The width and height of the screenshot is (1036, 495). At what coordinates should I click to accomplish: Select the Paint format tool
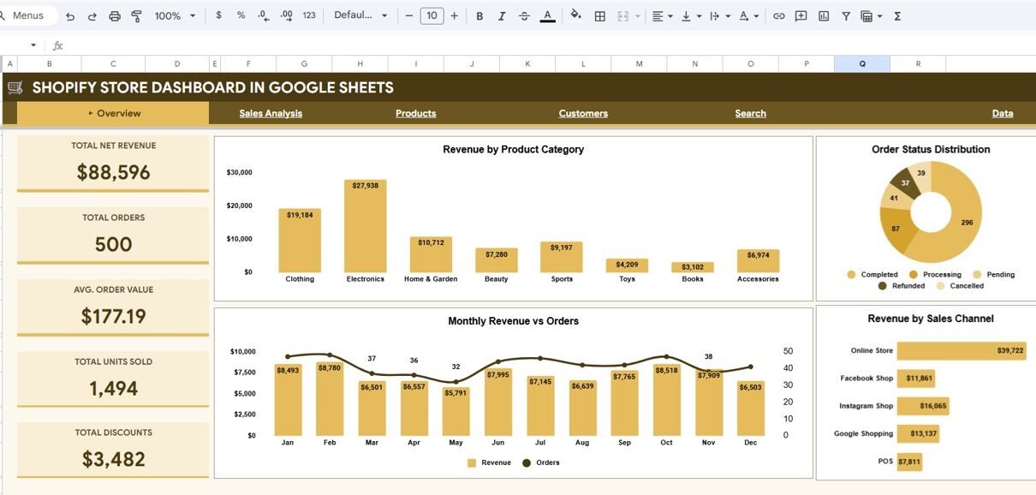[137, 16]
